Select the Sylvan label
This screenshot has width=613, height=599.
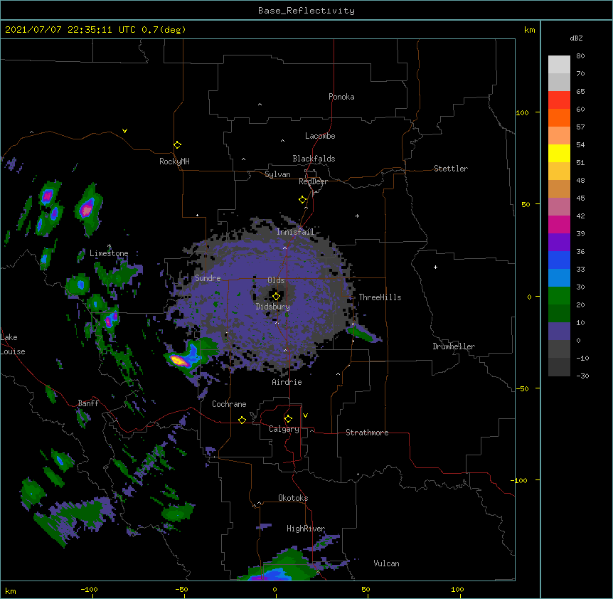click(x=277, y=174)
